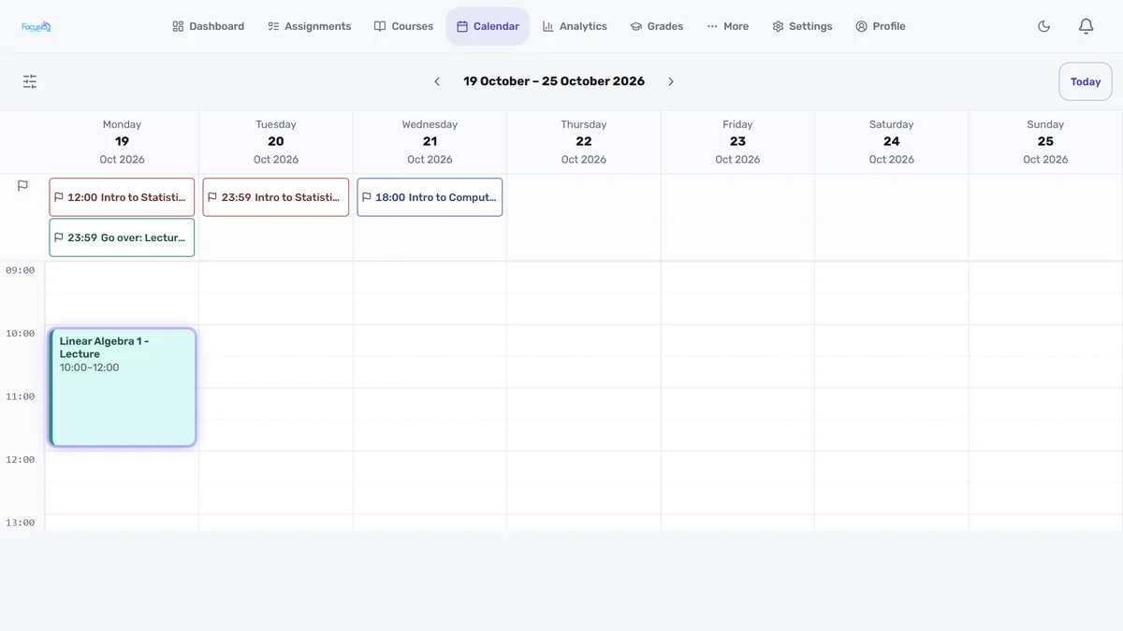This screenshot has height=631, width=1123.
Task: Toggle dark mode with the moon icon
Action: (1044, 26)
